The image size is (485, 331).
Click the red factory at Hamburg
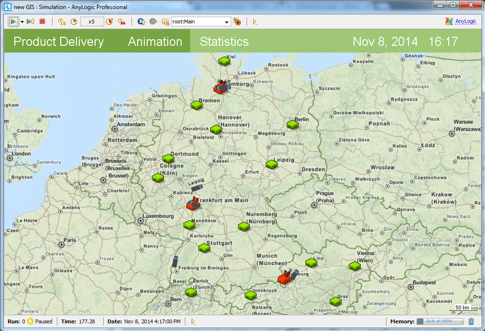pos(220,87)
